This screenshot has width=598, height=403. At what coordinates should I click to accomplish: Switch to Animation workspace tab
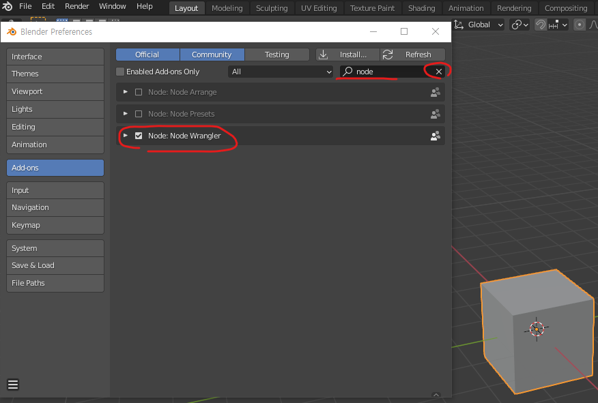(466, 8)
